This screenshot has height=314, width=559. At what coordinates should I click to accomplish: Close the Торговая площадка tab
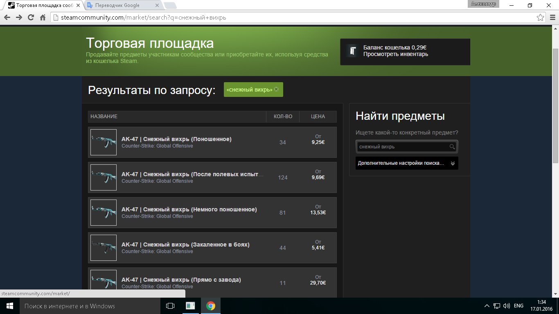click(x=78, y=5)
